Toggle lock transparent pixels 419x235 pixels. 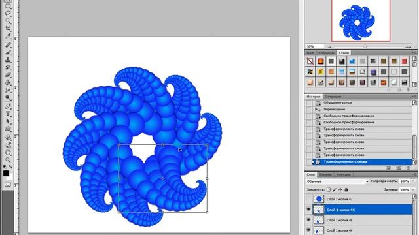pos(329,190)
